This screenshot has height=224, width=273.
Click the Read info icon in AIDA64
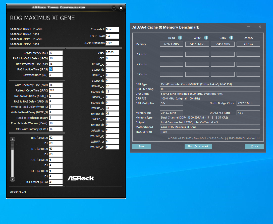click(x=180, y=38)
